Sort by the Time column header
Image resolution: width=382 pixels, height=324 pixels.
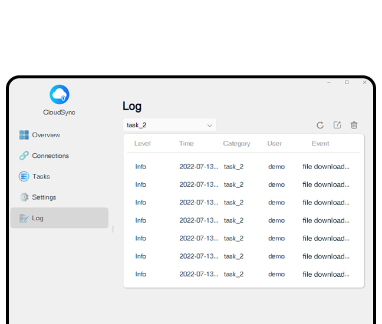[186, 144]
